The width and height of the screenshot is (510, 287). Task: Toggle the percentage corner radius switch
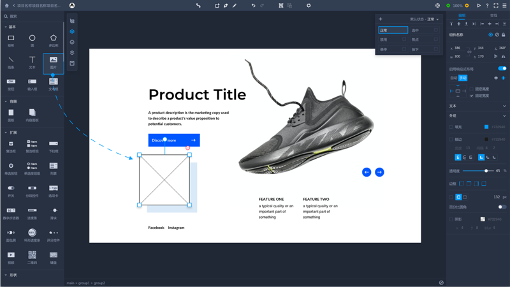tap(502, 207)
